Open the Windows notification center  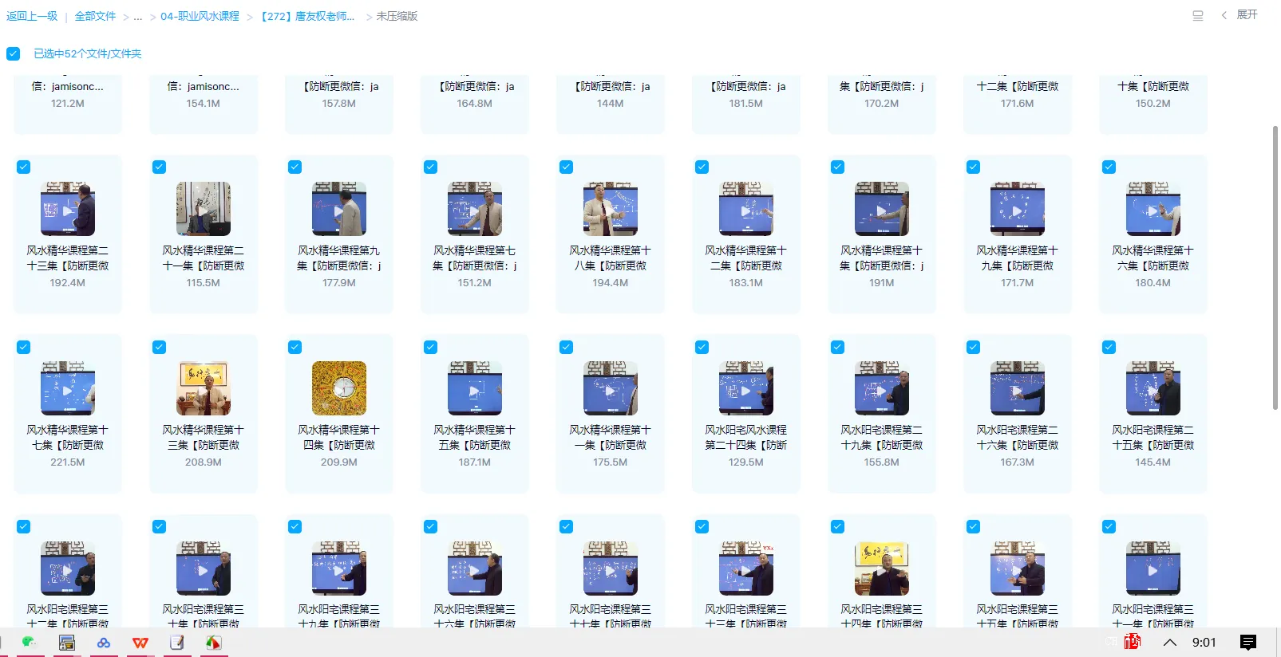pos(1248,642)
